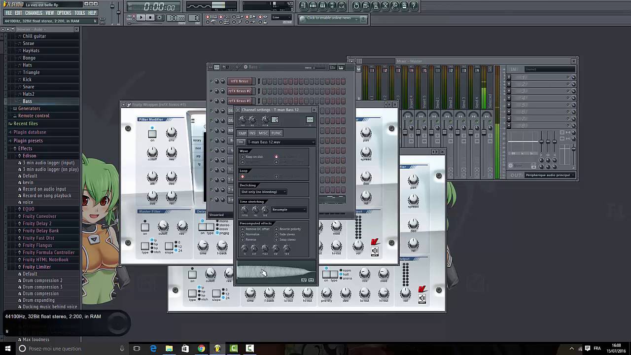Image resolution: width=631 pixels, height=355 pixels.
Task: Open the T-man Bass 12.wav sample dropdown
Action: [281, 142]
